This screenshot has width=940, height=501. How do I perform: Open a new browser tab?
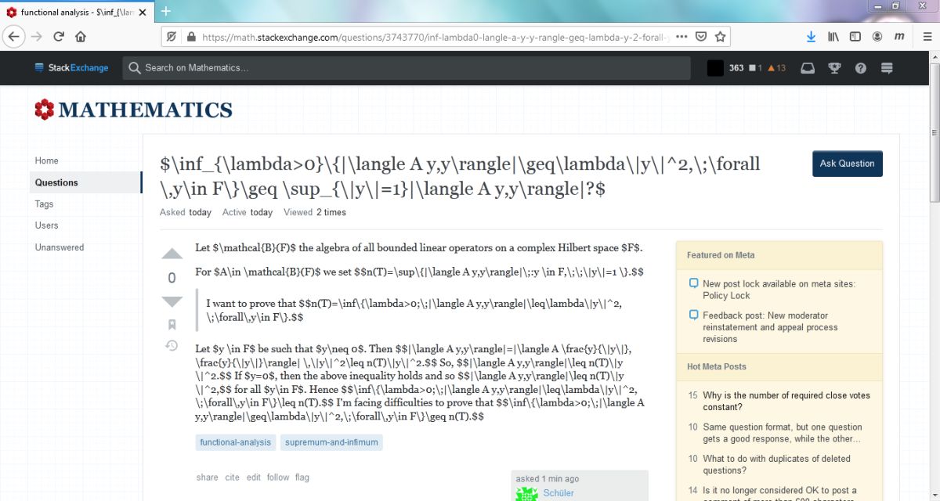point(166,12)
